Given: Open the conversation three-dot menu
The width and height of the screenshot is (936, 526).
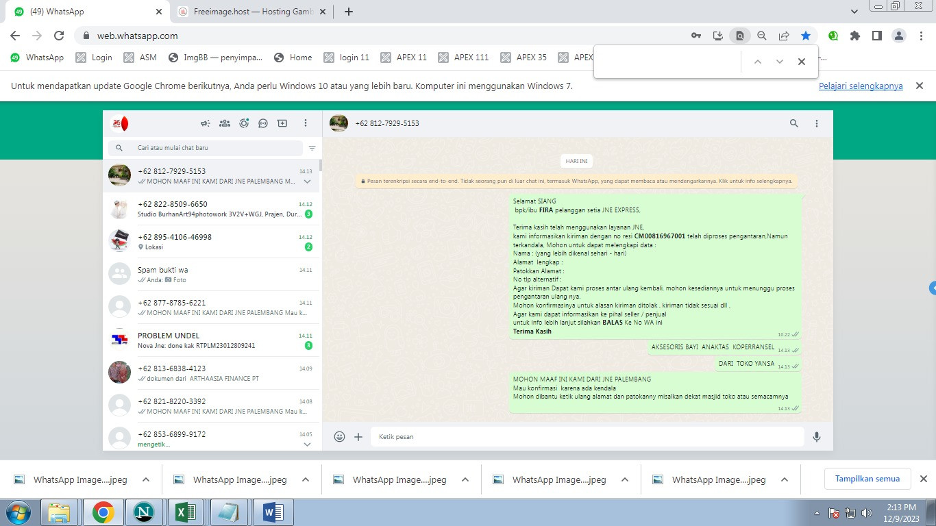Looking at the screenshot, I should 817,123.
